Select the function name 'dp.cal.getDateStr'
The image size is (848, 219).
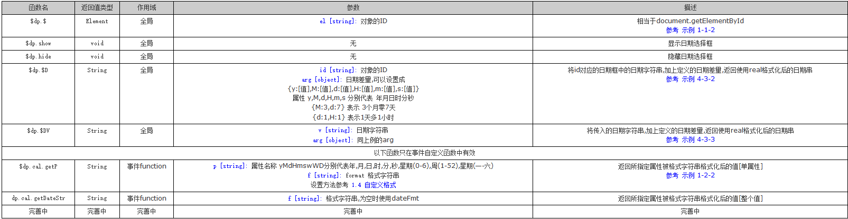point(38,198)
